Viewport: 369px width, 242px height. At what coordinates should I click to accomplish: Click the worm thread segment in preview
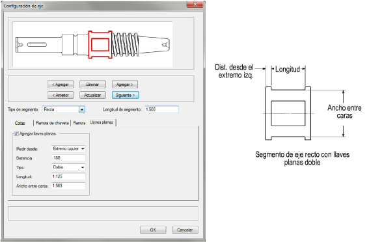point(125,44)
